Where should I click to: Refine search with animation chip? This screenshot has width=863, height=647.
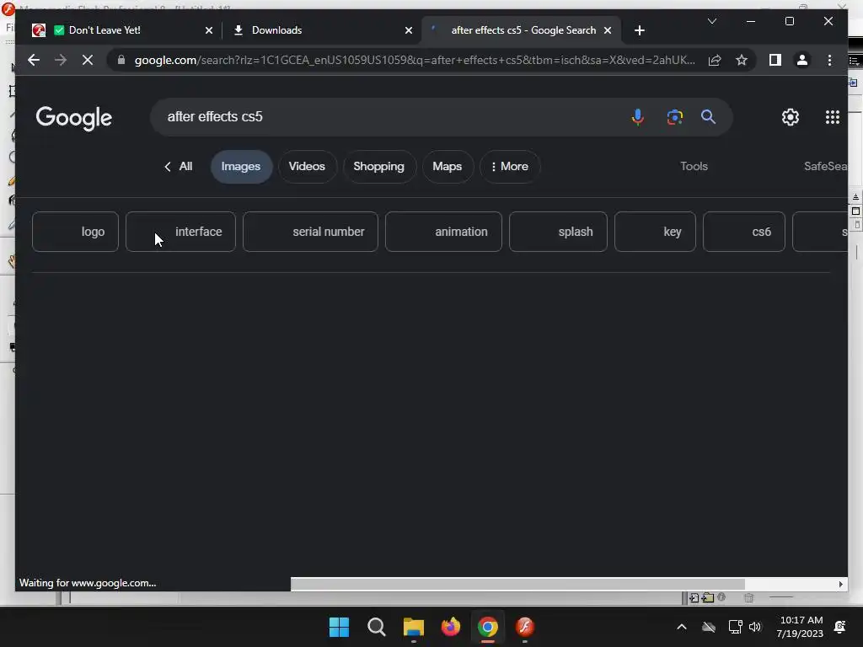click(x=443, y=232)
